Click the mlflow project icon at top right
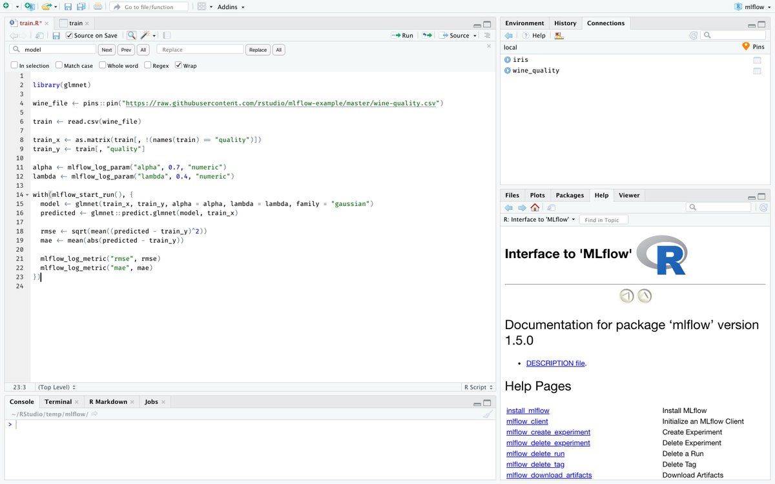The width and height of the screenshot is (775, 484). click(738, 6)
